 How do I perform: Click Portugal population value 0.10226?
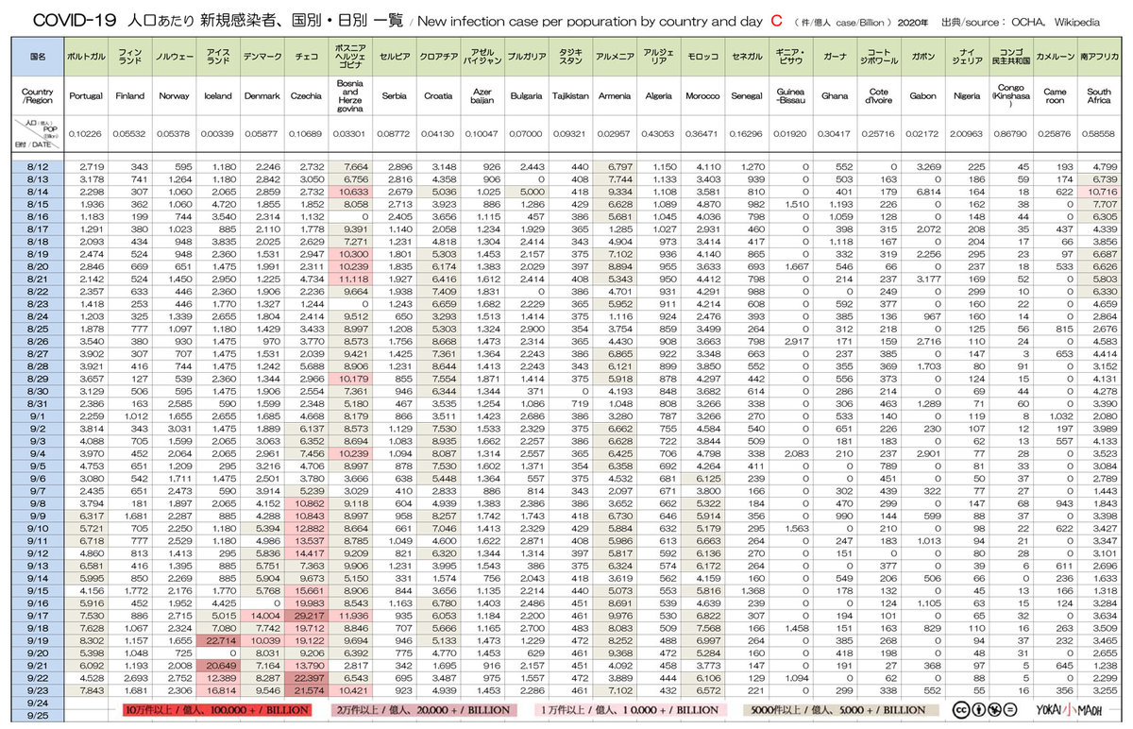(x=86, y=135)
